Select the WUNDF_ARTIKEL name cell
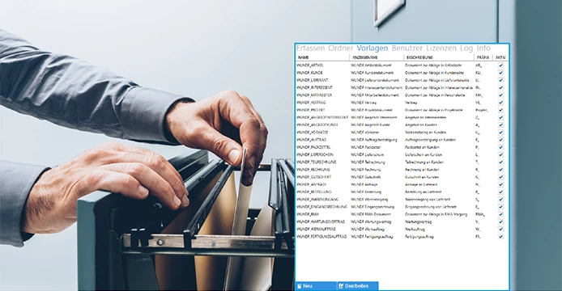This screenshot has width=562, height=291. coord(310,65)
